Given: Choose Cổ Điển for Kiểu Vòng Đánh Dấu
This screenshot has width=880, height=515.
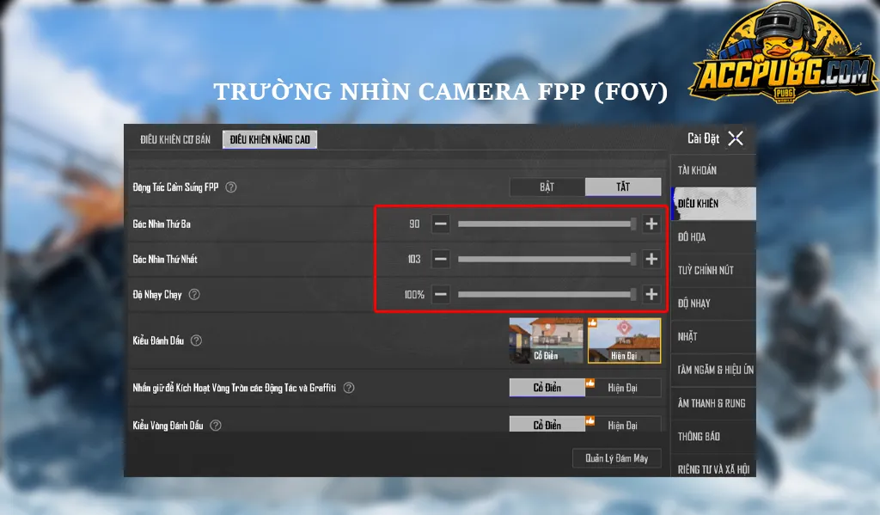Looking at the screenshot, I should click(x=547, y=425).
